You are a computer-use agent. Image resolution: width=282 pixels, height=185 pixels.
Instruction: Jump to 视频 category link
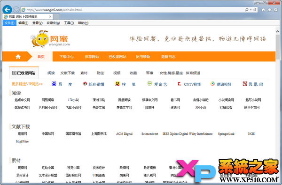117,73
